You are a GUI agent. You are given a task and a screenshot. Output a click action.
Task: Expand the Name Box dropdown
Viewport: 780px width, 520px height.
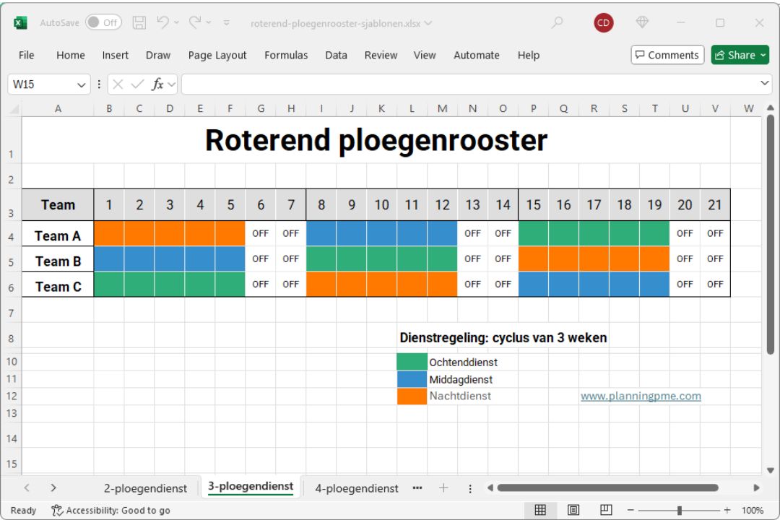81,84
